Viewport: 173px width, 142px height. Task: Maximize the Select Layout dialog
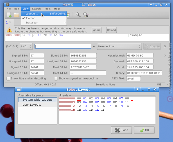pos(149,89)
